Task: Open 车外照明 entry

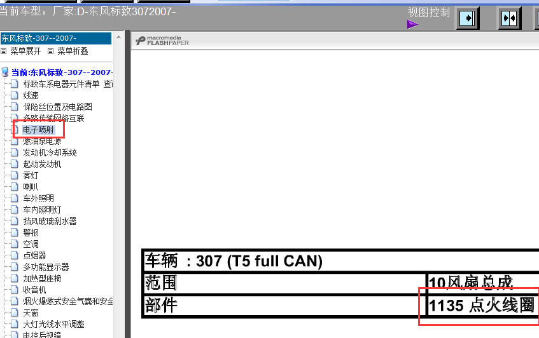Action: tap(38, 198)
